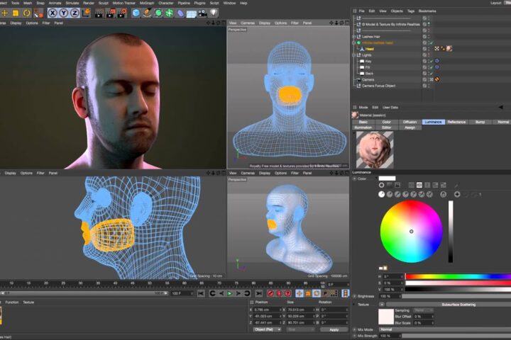Viewport: 511px width, 340px height.
Task: Toggle the Fill light enable checkmark
Action: point(432,67)
